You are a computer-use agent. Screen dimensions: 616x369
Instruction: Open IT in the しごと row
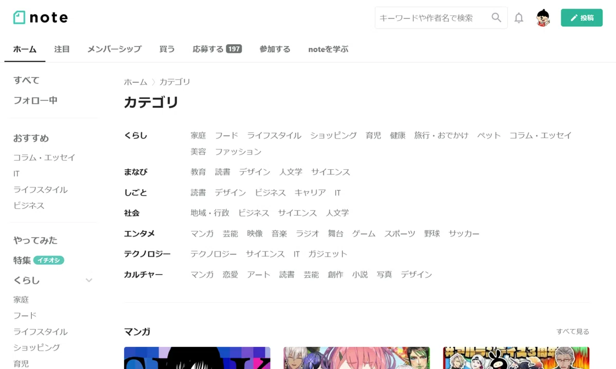click(338, 192)
